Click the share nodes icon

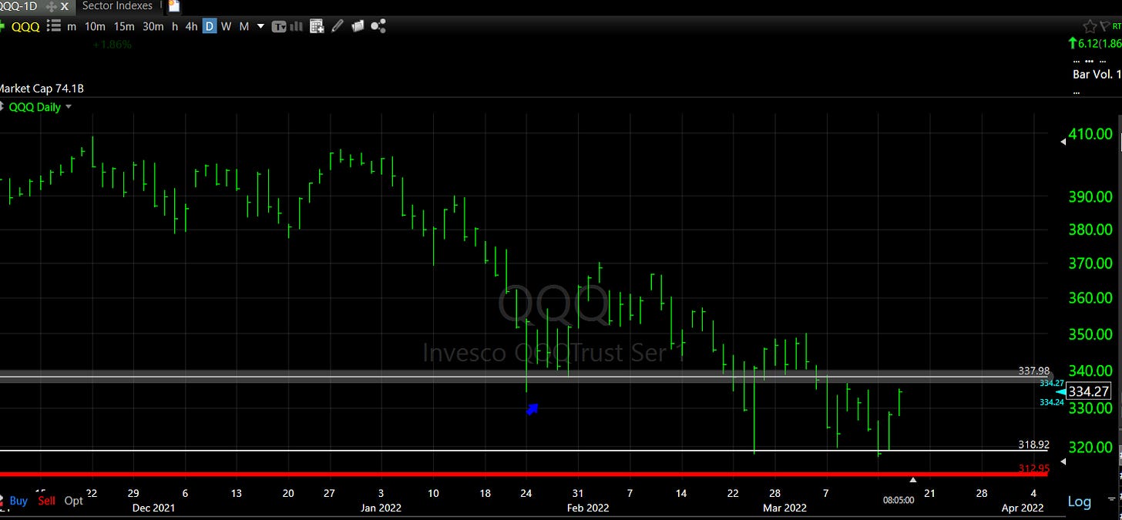(x=378, y=26)
